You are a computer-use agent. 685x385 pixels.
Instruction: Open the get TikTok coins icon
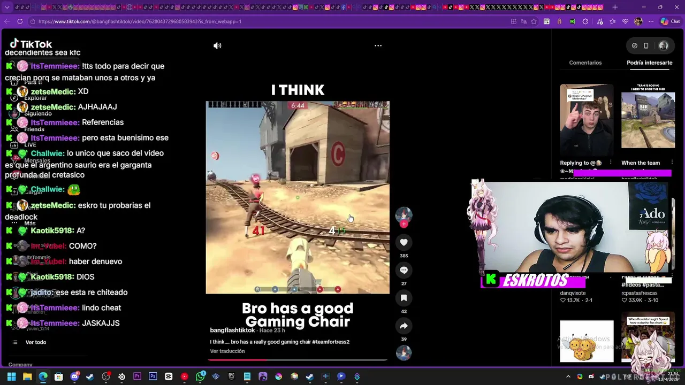click(635, 46)
